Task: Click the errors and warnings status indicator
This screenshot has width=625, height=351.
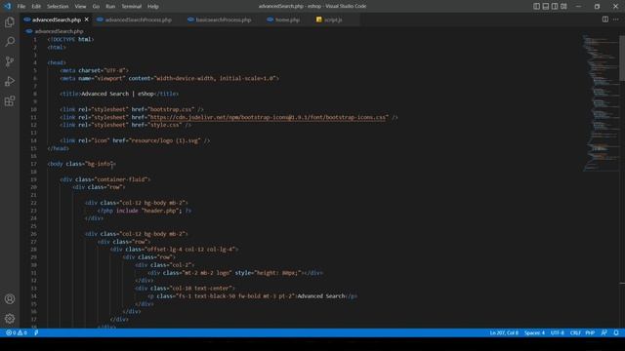Action: [x=17, y=332]
